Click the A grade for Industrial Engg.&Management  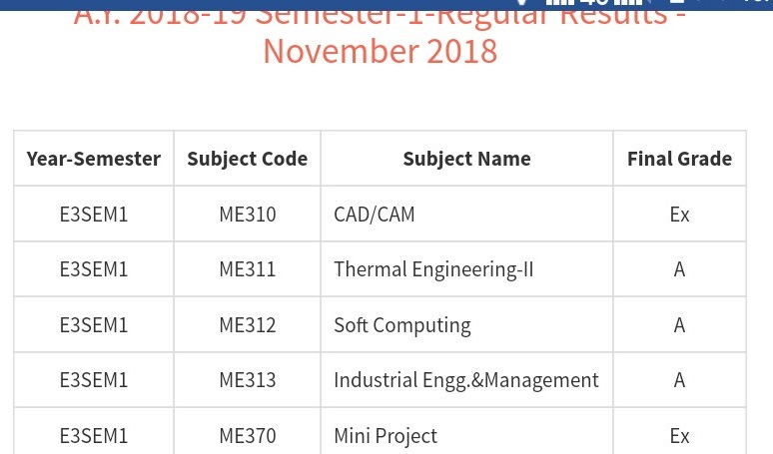(x=679, y=380)
